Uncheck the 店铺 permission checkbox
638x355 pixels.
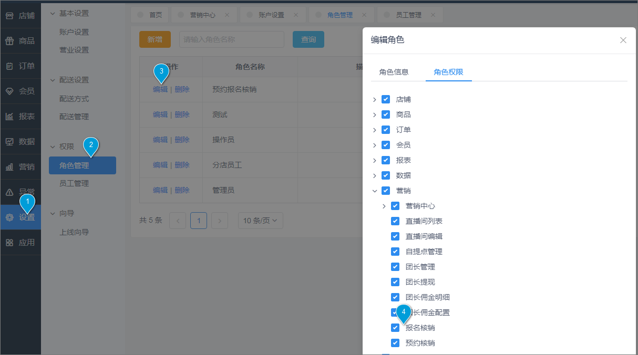tap(386, 99)
